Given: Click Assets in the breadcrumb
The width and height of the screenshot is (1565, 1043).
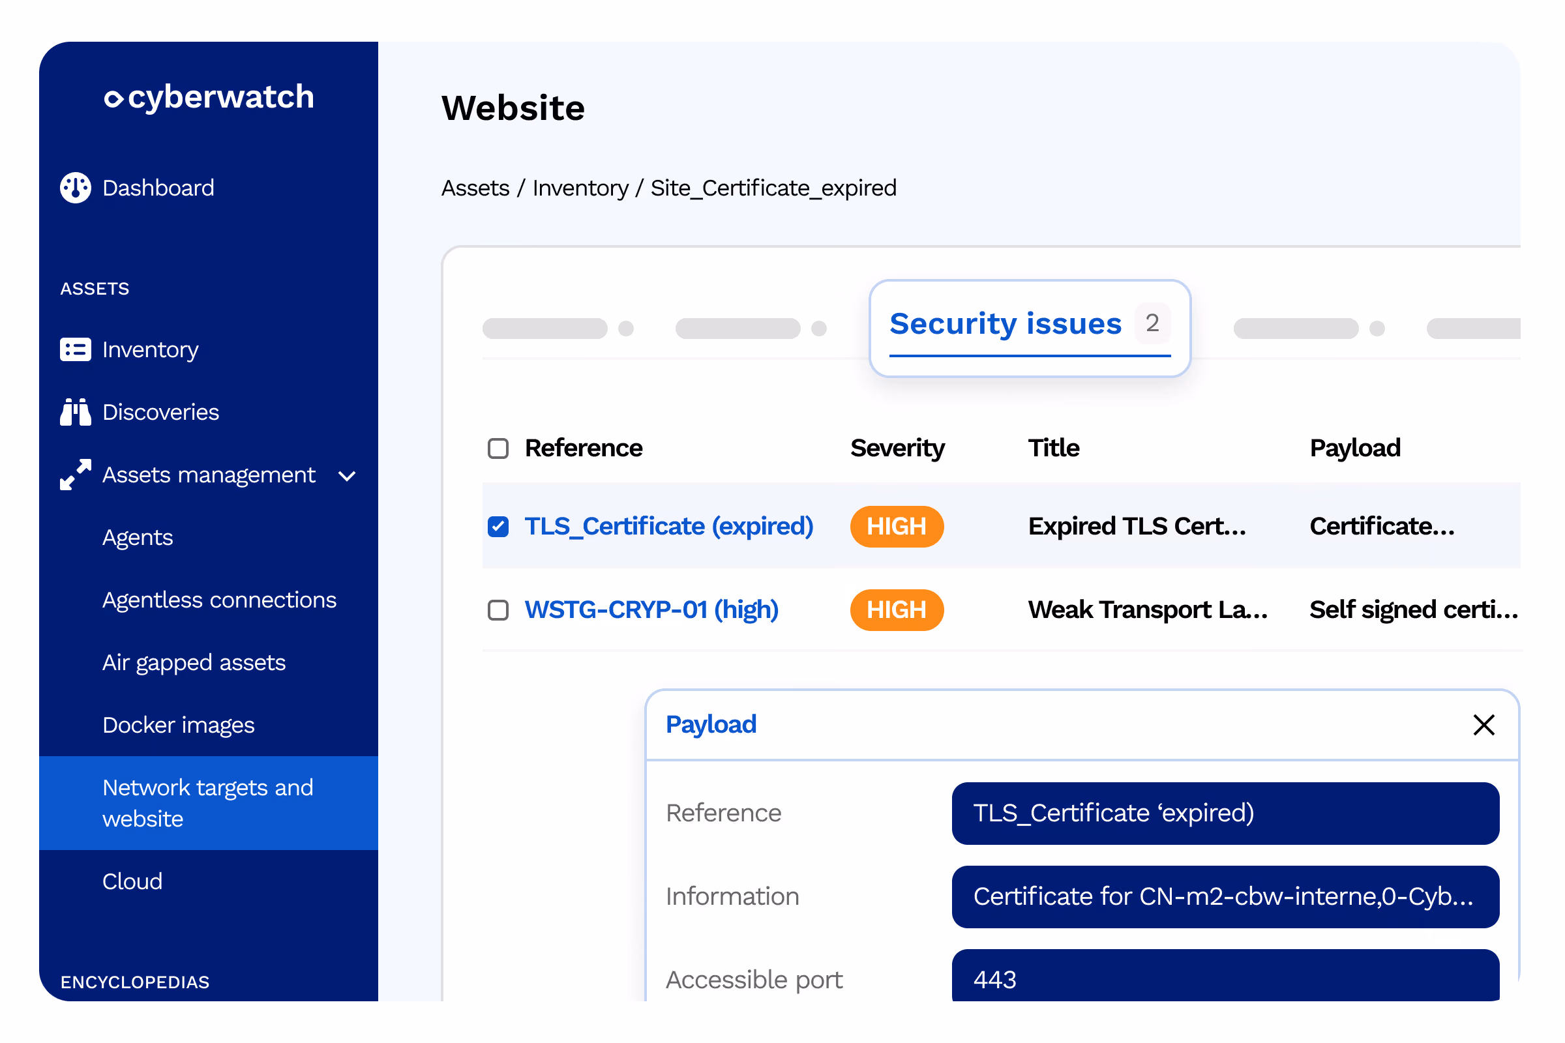Looking at the screenshot, I should 475,188.
